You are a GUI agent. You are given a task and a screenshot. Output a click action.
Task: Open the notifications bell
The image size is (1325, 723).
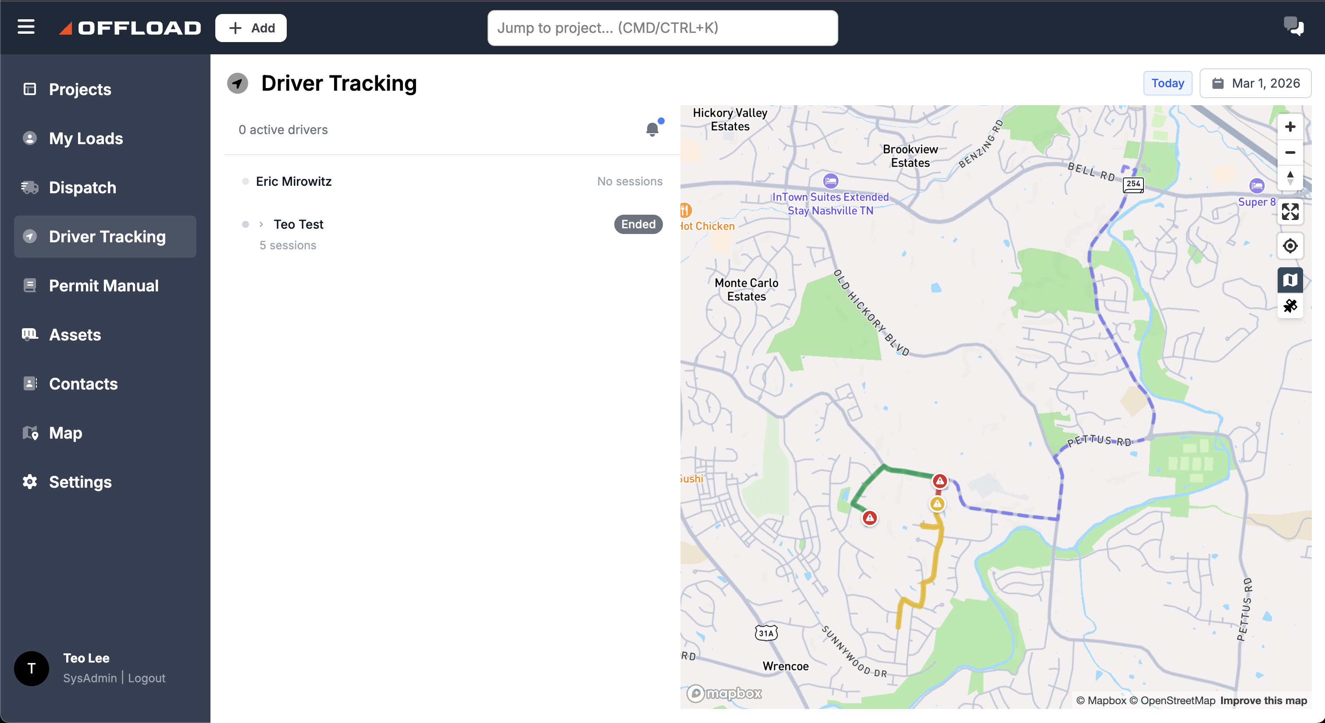pyautogui.click(x=652, y=128)
